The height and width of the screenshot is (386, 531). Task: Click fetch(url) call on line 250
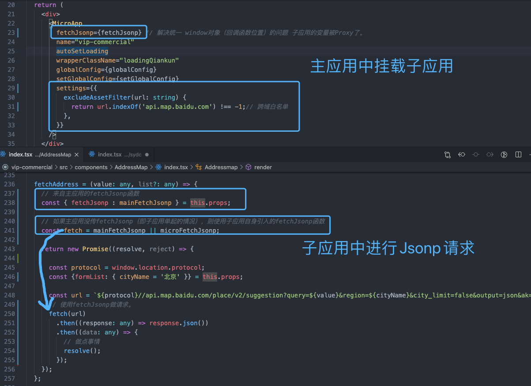[x=67, y=314]
